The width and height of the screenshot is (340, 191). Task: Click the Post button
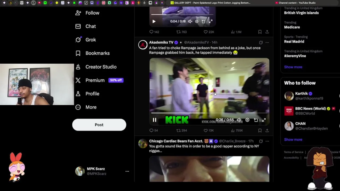[x=99, y=125]
